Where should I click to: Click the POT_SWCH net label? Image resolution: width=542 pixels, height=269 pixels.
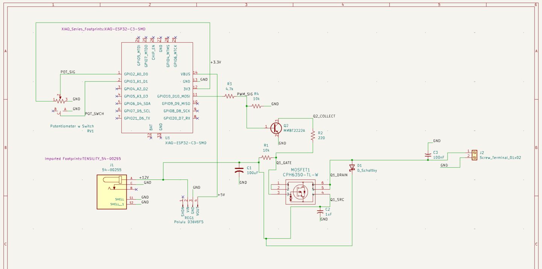pos(94,113)
